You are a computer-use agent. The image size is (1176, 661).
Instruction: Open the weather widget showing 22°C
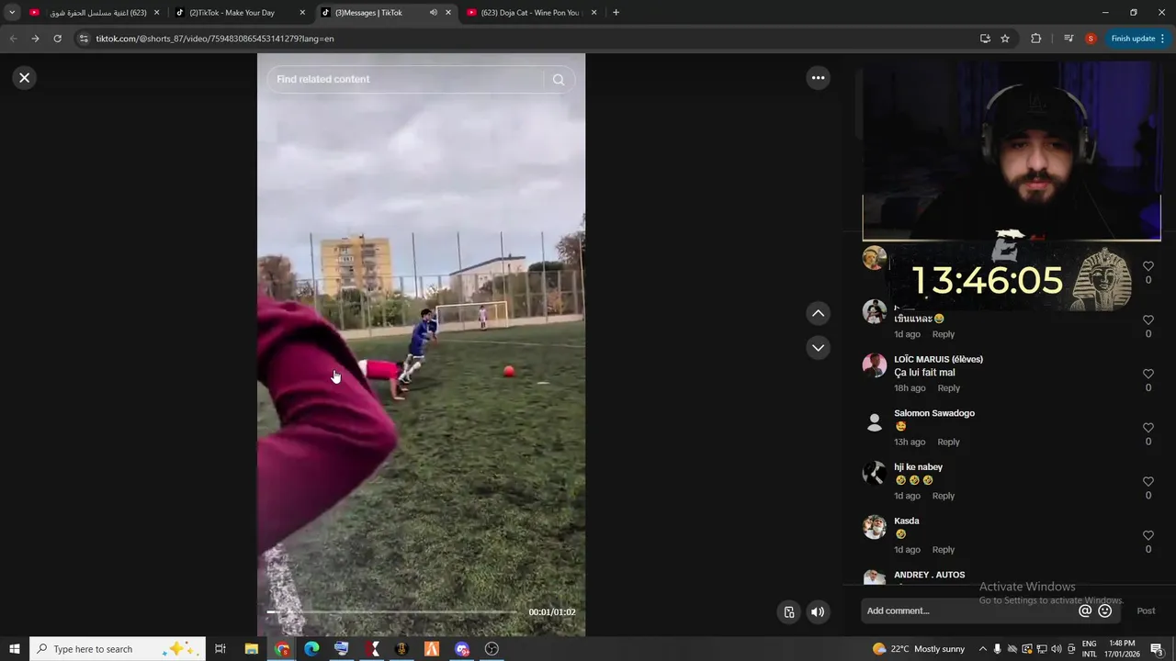tap(919, 649)
